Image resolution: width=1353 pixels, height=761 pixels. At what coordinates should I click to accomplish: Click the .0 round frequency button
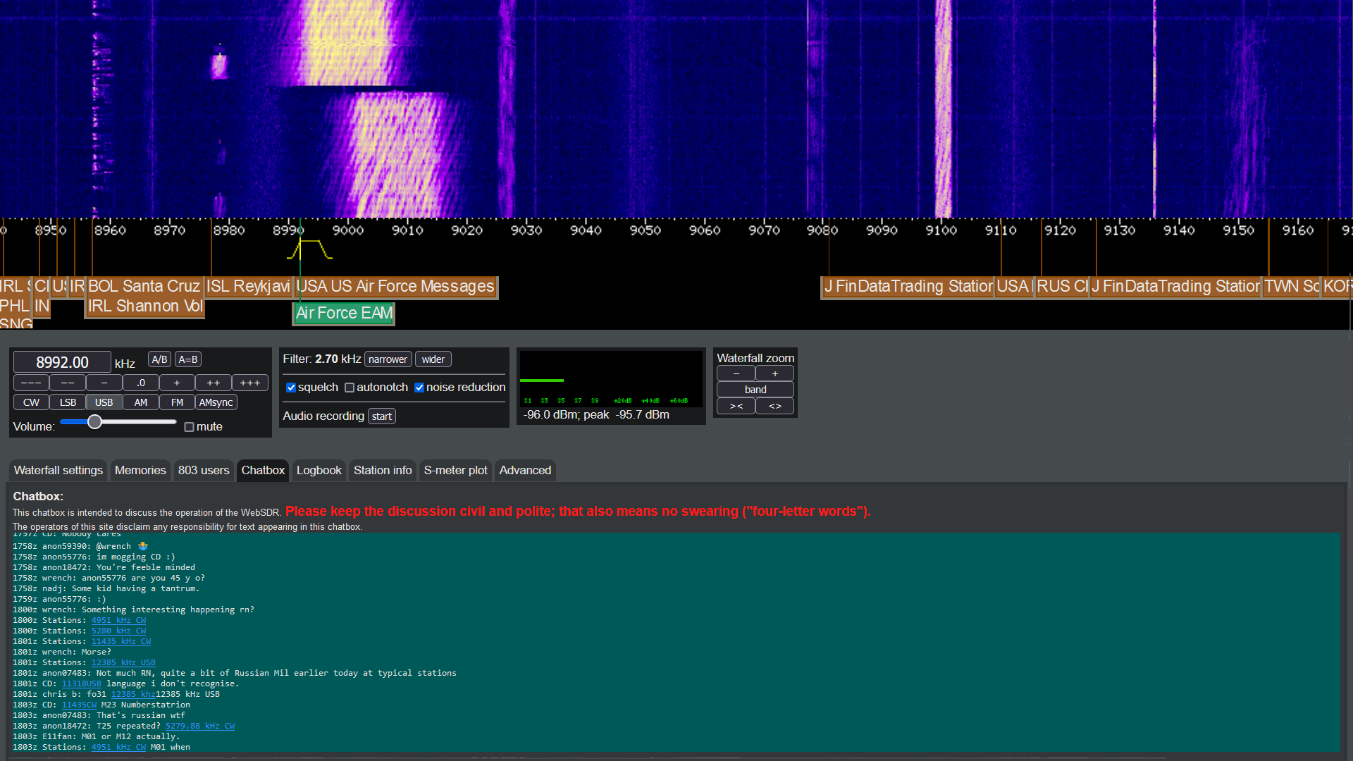pos(141,383)
